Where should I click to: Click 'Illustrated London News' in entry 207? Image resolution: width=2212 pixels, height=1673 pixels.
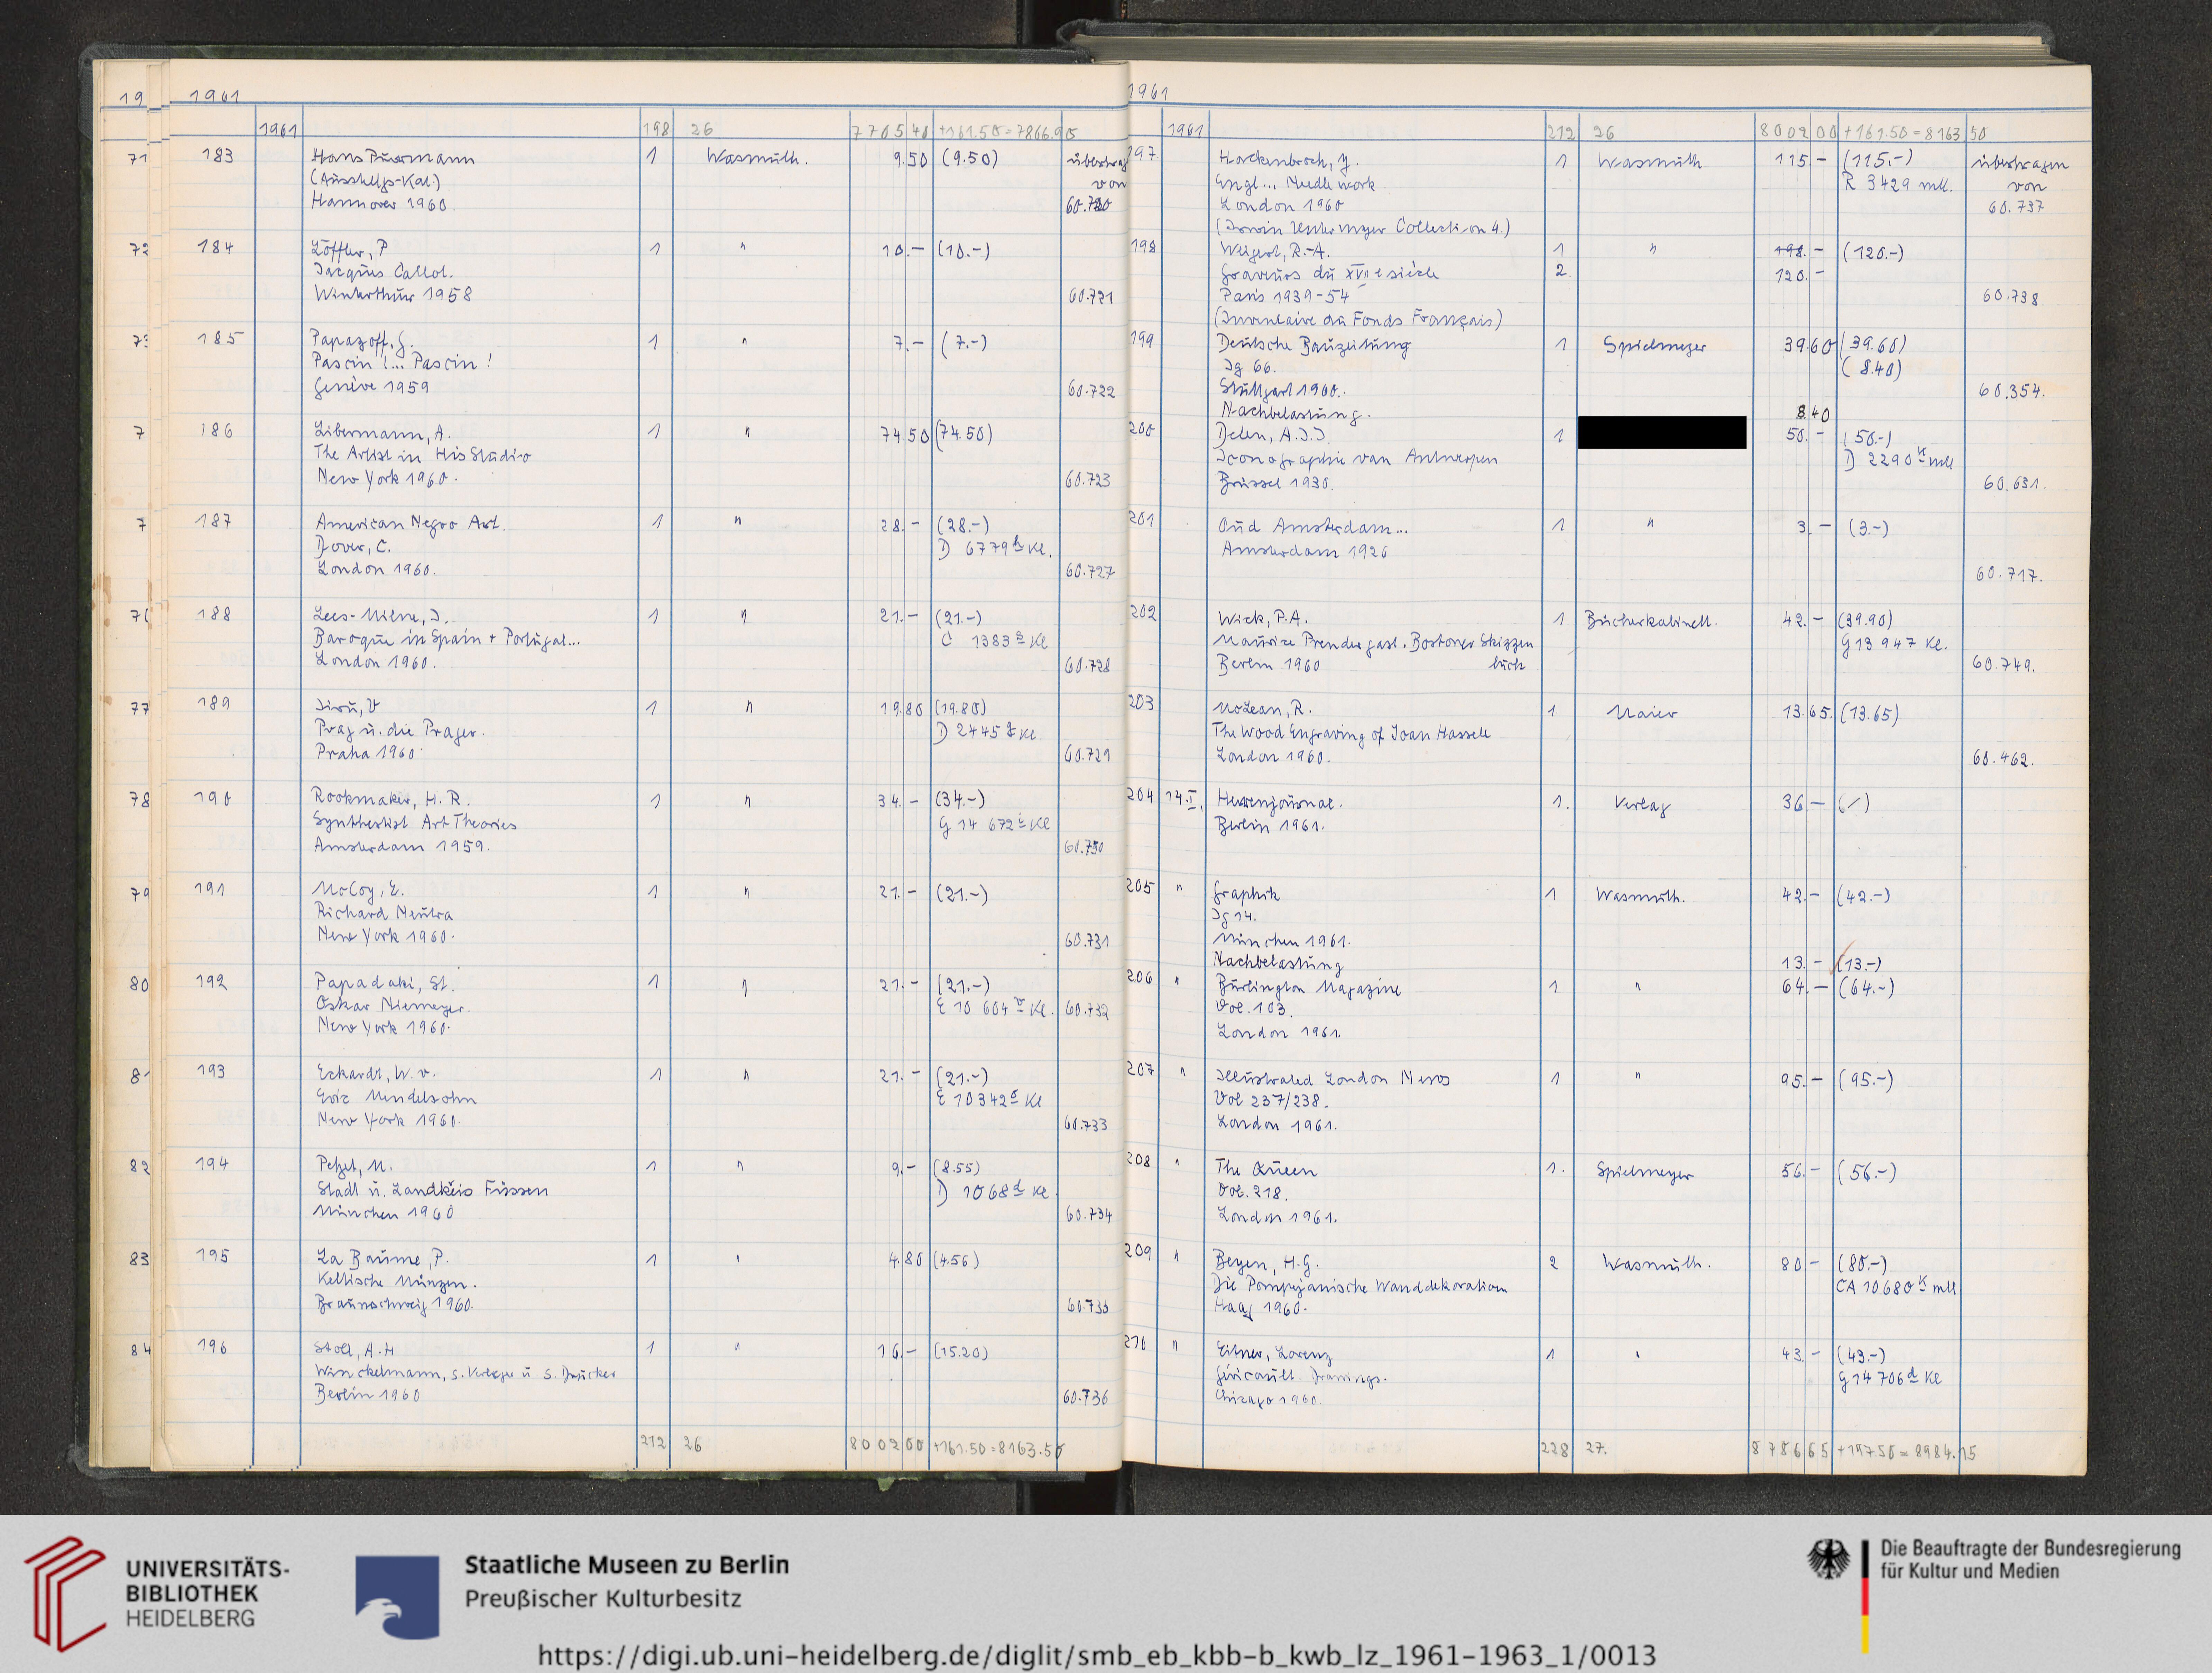pos(1332,1079)
